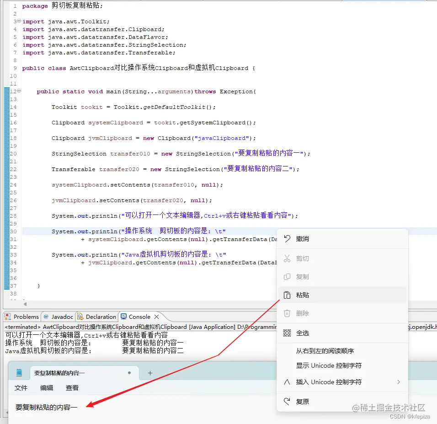Open Notepad 文件 menu
Screen dimensions: 437x424
pos(21,388)
